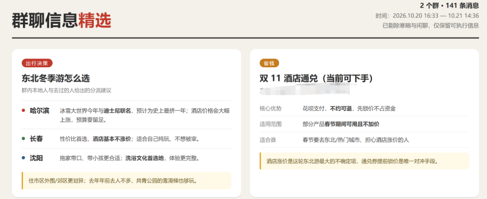Image resolution: width=487 pixels, height=199 pixels.
Task: Click the value 花呗支付，不约可退
Action: [x=327, y=108]
